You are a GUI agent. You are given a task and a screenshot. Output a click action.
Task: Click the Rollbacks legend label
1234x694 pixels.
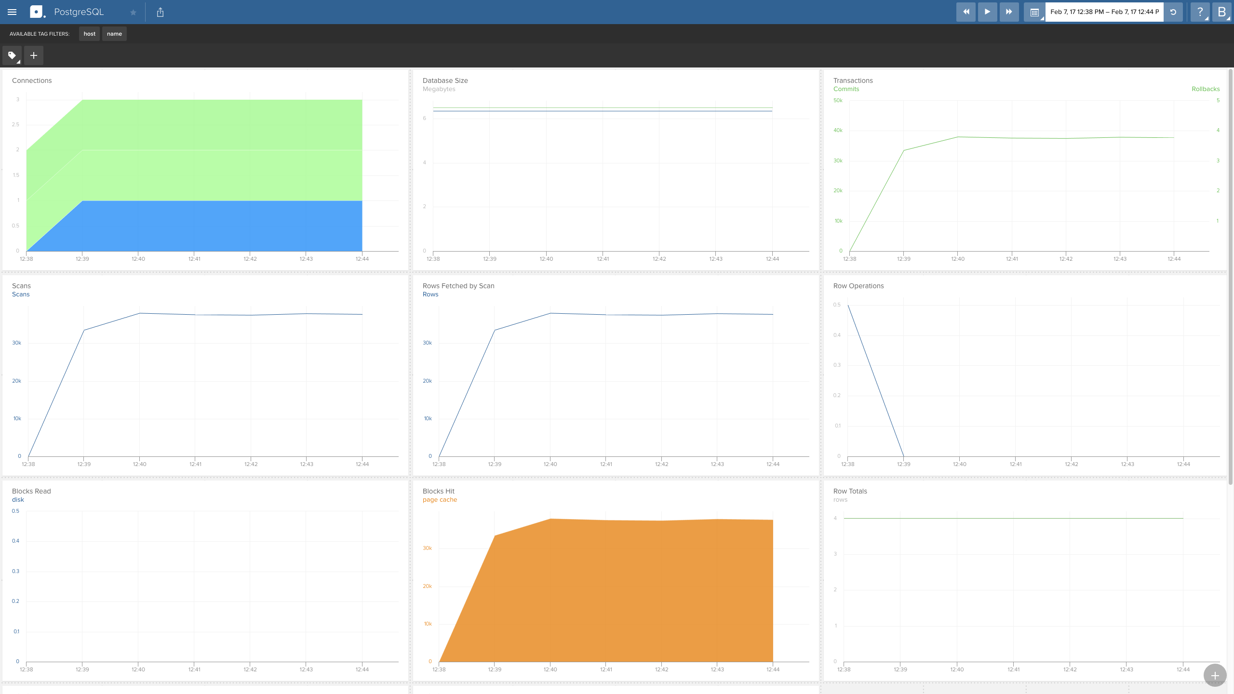tap(1206, 89)
